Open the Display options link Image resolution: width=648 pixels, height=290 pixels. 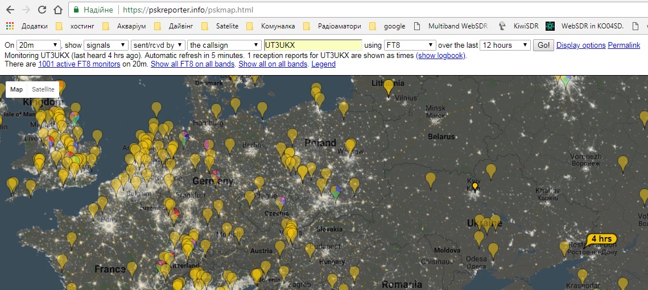coord(580,45)
